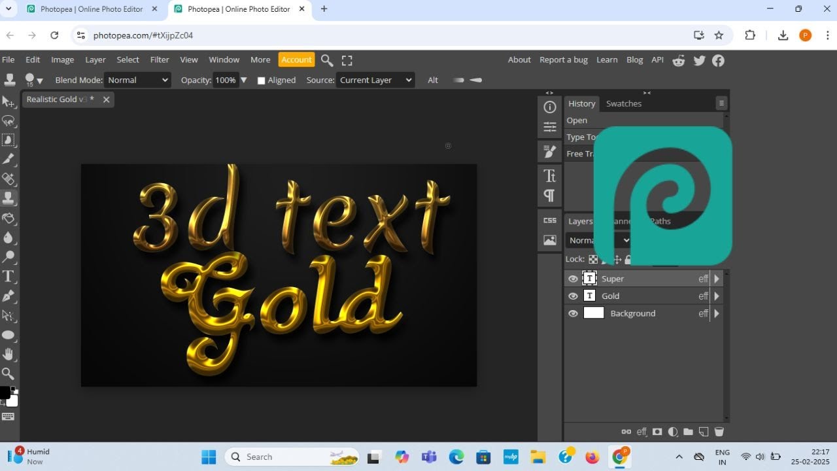Click the Account button

(x=297, y=60)
